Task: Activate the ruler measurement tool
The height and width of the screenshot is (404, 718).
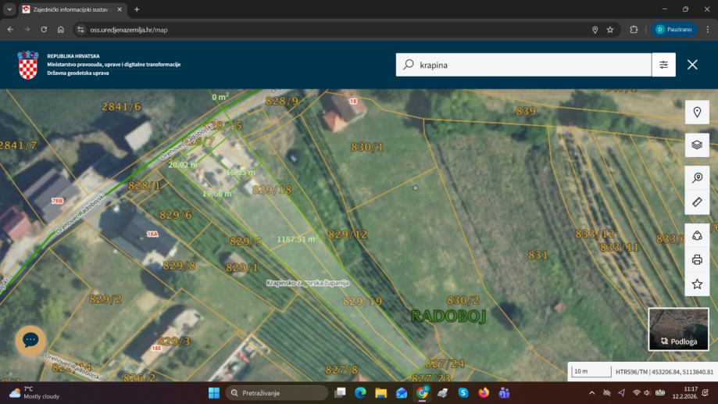Action: pos(697,202)
